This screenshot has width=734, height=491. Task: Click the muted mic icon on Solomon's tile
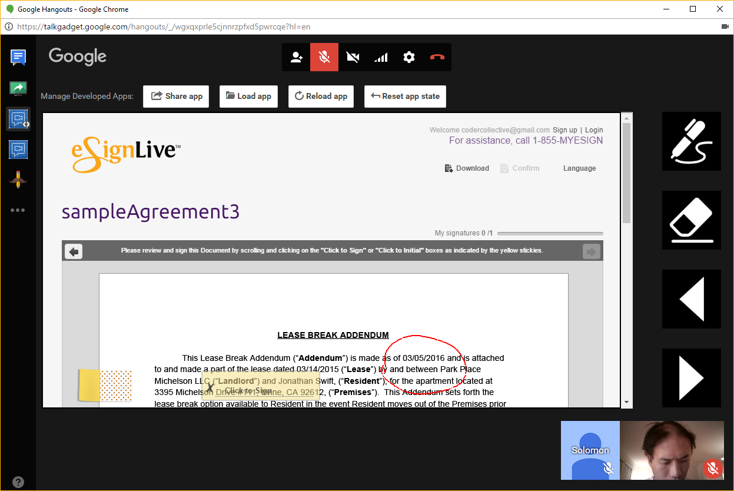pos(609,469)
